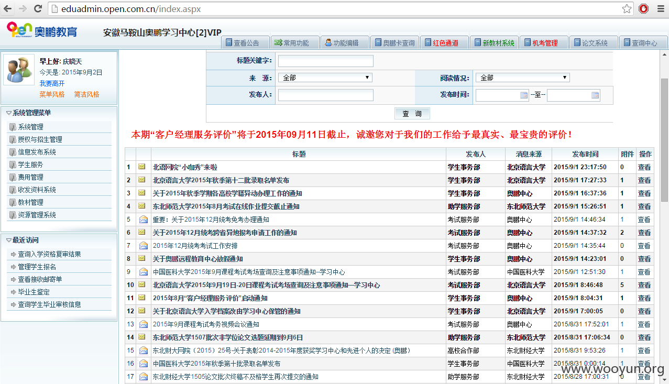Click the 我要离开 logout link

pyautogui.click(x=52, y=83)
